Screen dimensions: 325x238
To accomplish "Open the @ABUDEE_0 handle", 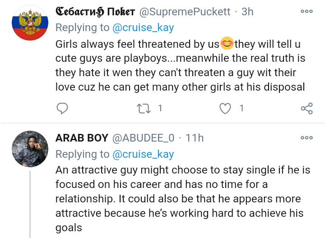I will pyautogui.click(x=144, y=137).
